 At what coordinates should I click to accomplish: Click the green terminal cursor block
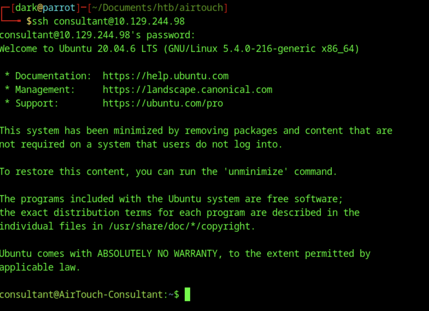[187, 294]
